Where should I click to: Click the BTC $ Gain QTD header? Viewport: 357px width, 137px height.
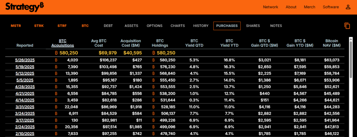(x=264, y=43)
